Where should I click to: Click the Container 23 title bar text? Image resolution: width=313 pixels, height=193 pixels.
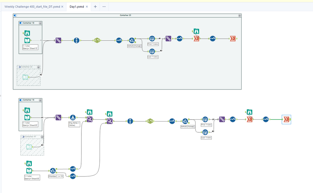125,15
